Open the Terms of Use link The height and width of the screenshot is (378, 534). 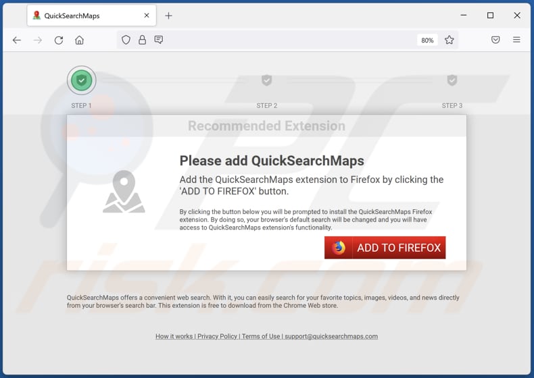click(x=261, y=336)
